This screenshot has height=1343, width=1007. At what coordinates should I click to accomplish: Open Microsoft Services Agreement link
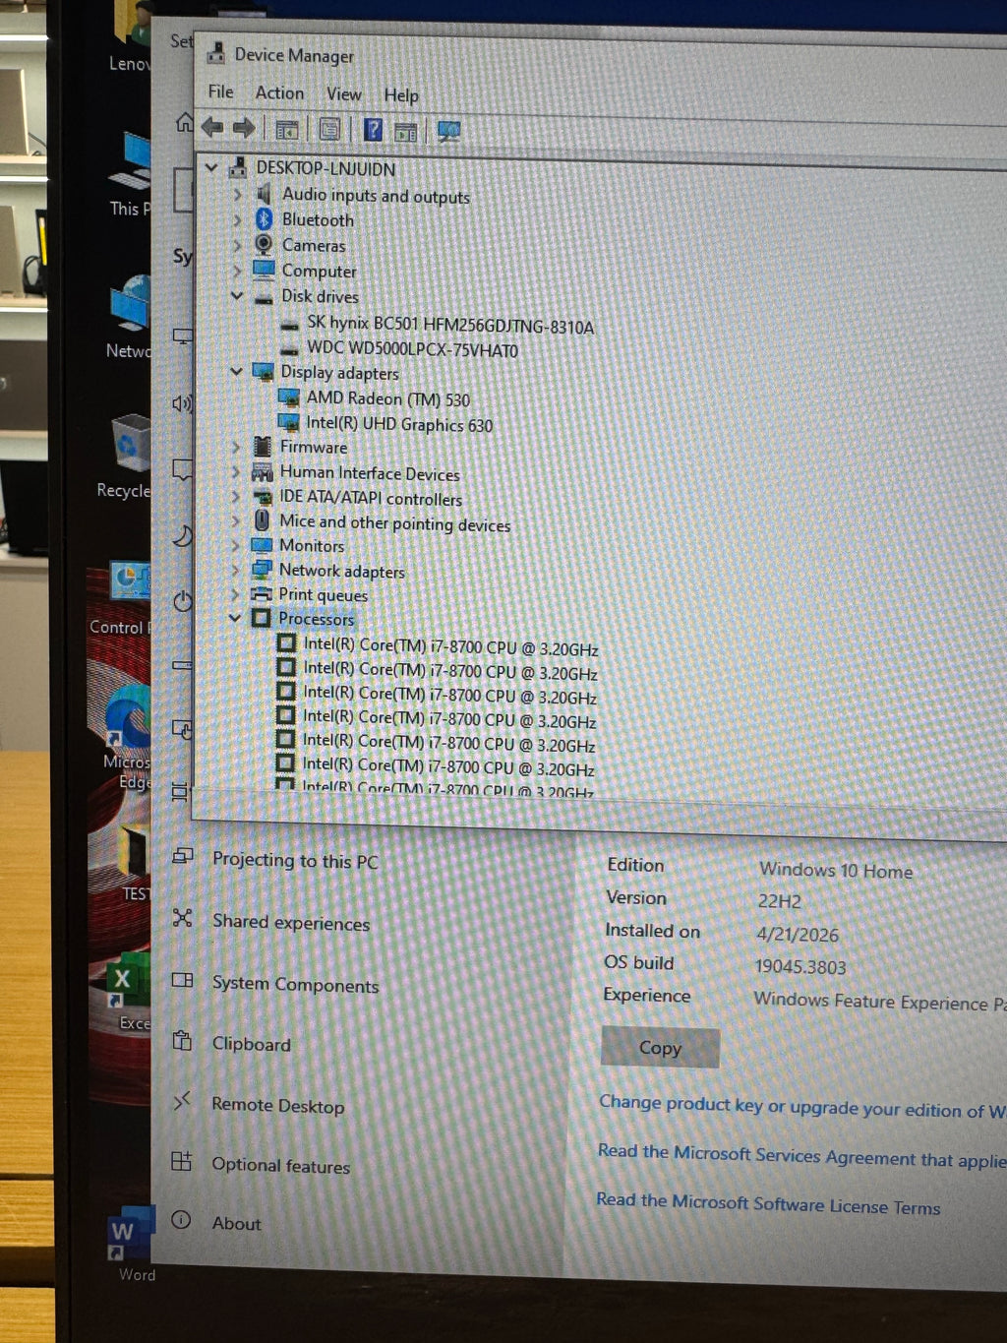tap(802, 1155)
